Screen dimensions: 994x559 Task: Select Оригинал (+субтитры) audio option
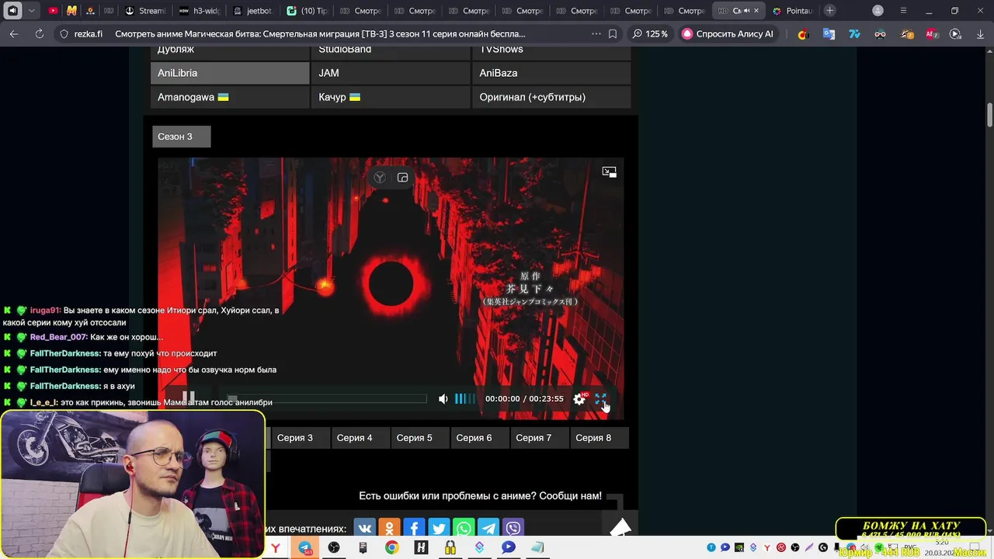[x=551, y=97]
